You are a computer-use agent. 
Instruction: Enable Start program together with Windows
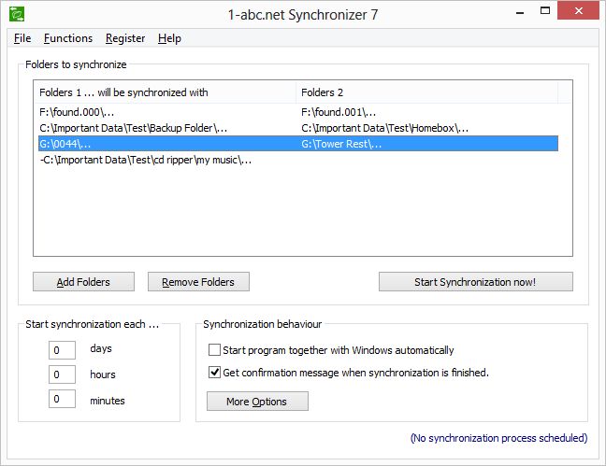pyautogui.click(x=215, y=350)
